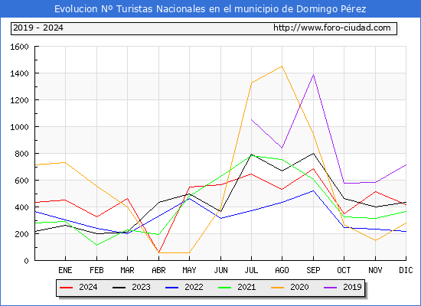Click the 1200 y-axis value

pyautogui.click(x=19, y=100)
